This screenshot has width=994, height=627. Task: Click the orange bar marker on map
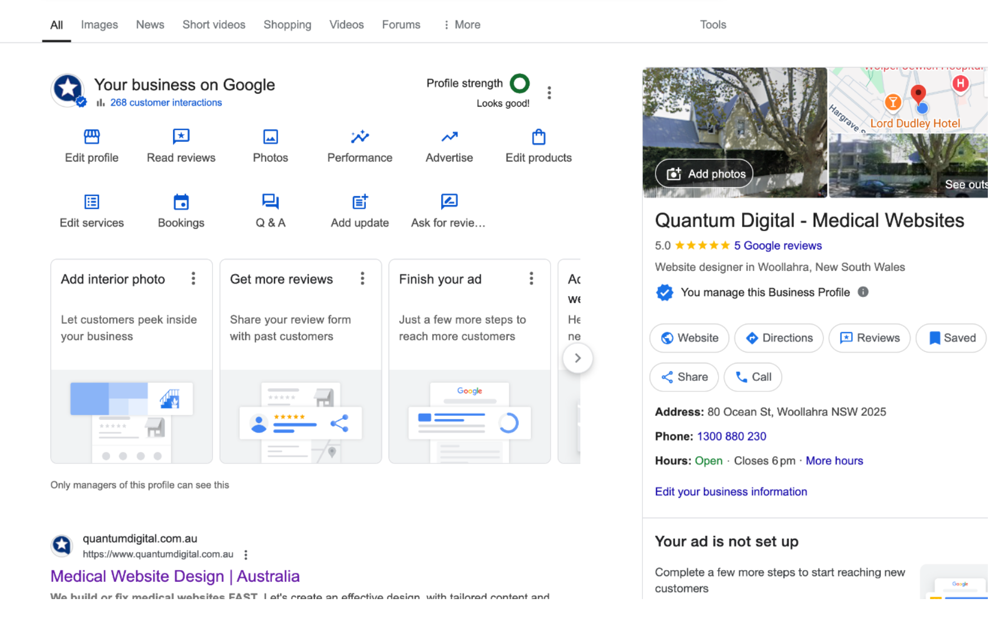[892, 102]
